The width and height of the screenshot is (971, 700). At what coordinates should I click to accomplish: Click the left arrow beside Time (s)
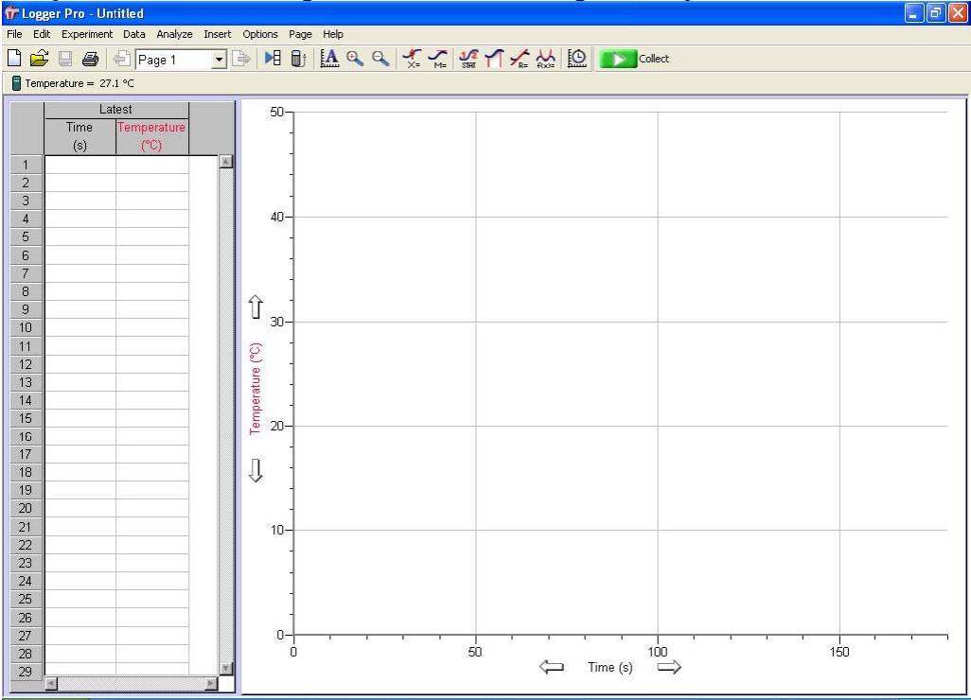[x=551, y=667]
